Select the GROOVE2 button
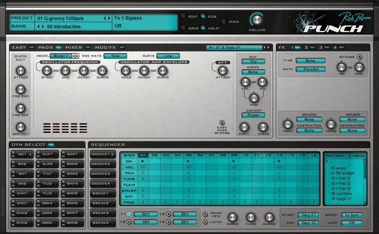The height and width of the screenshot is (234, 379). (x=103, y=164)
